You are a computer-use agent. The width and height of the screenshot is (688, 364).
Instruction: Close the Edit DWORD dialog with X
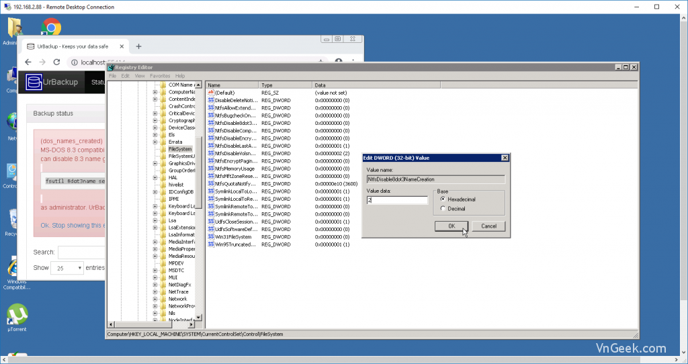[505, 158]
